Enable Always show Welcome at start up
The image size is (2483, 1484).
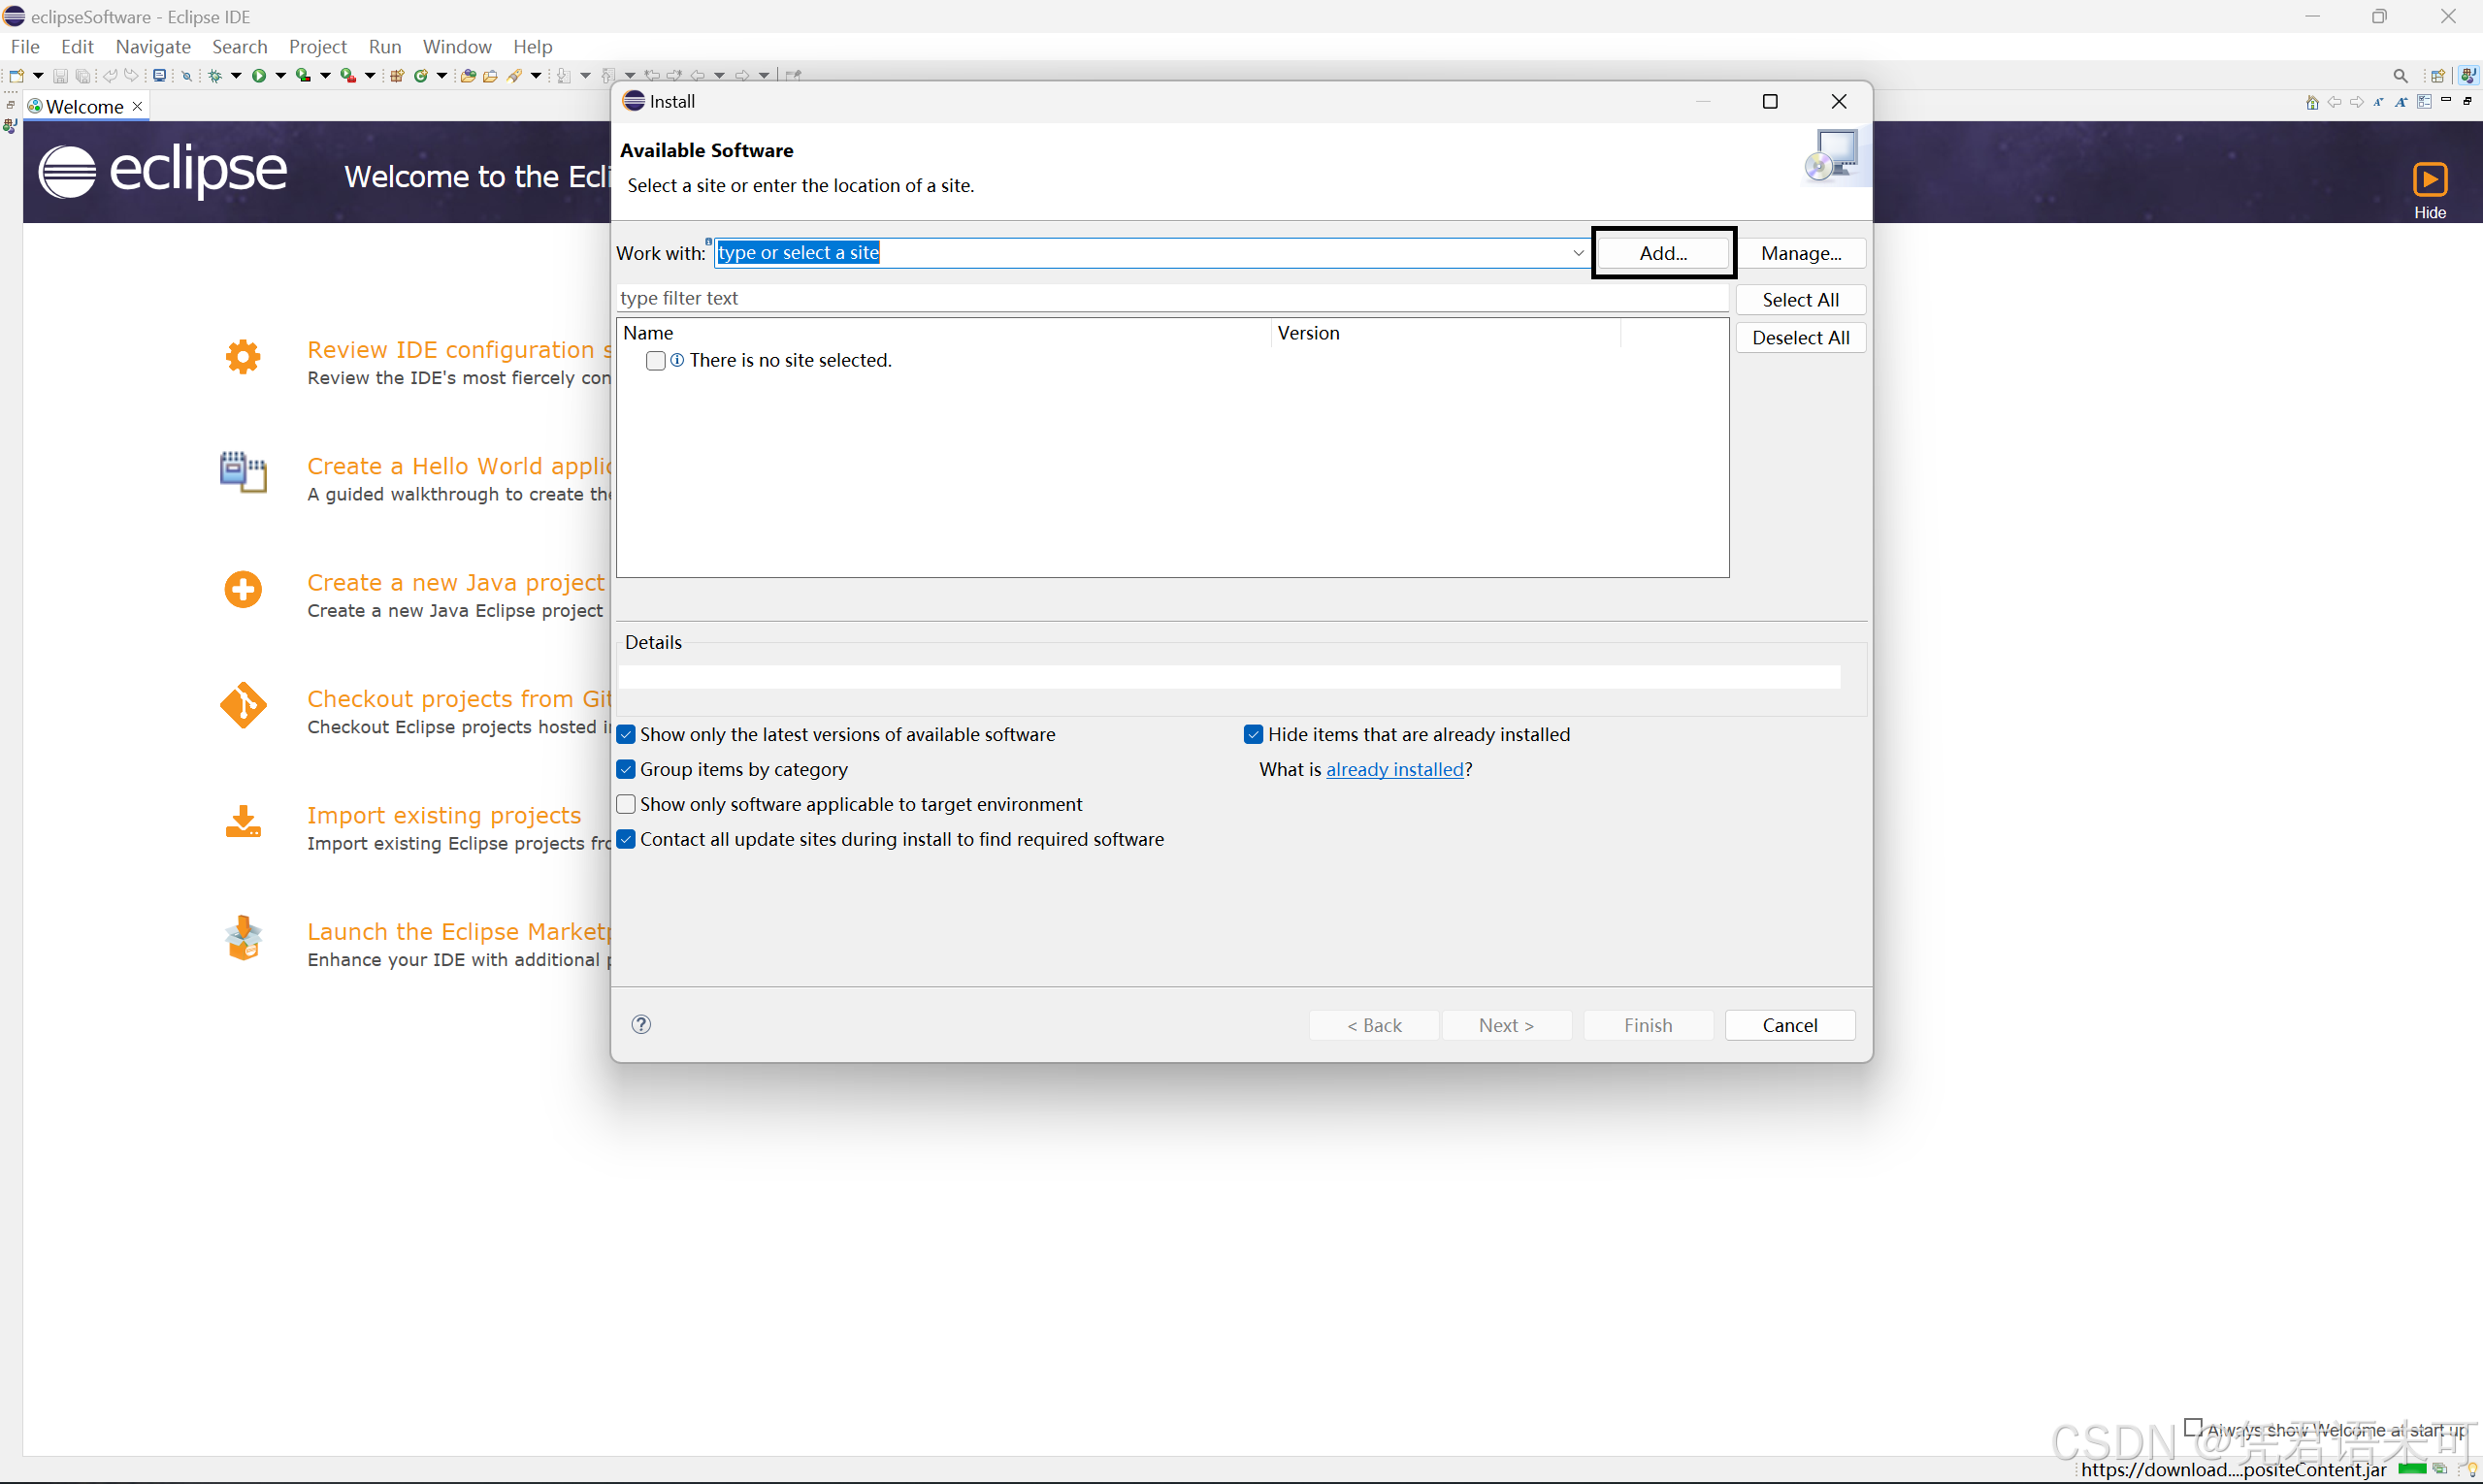pyautogui.click(x=2193, y=1428)
